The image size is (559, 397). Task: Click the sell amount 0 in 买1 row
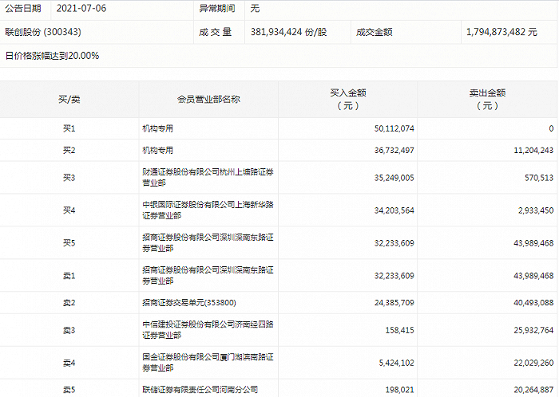[551, 128]
